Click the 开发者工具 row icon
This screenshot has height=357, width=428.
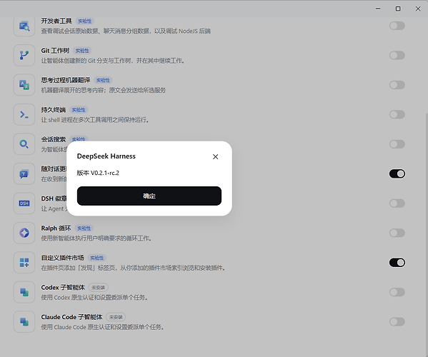tap(24, 26)
